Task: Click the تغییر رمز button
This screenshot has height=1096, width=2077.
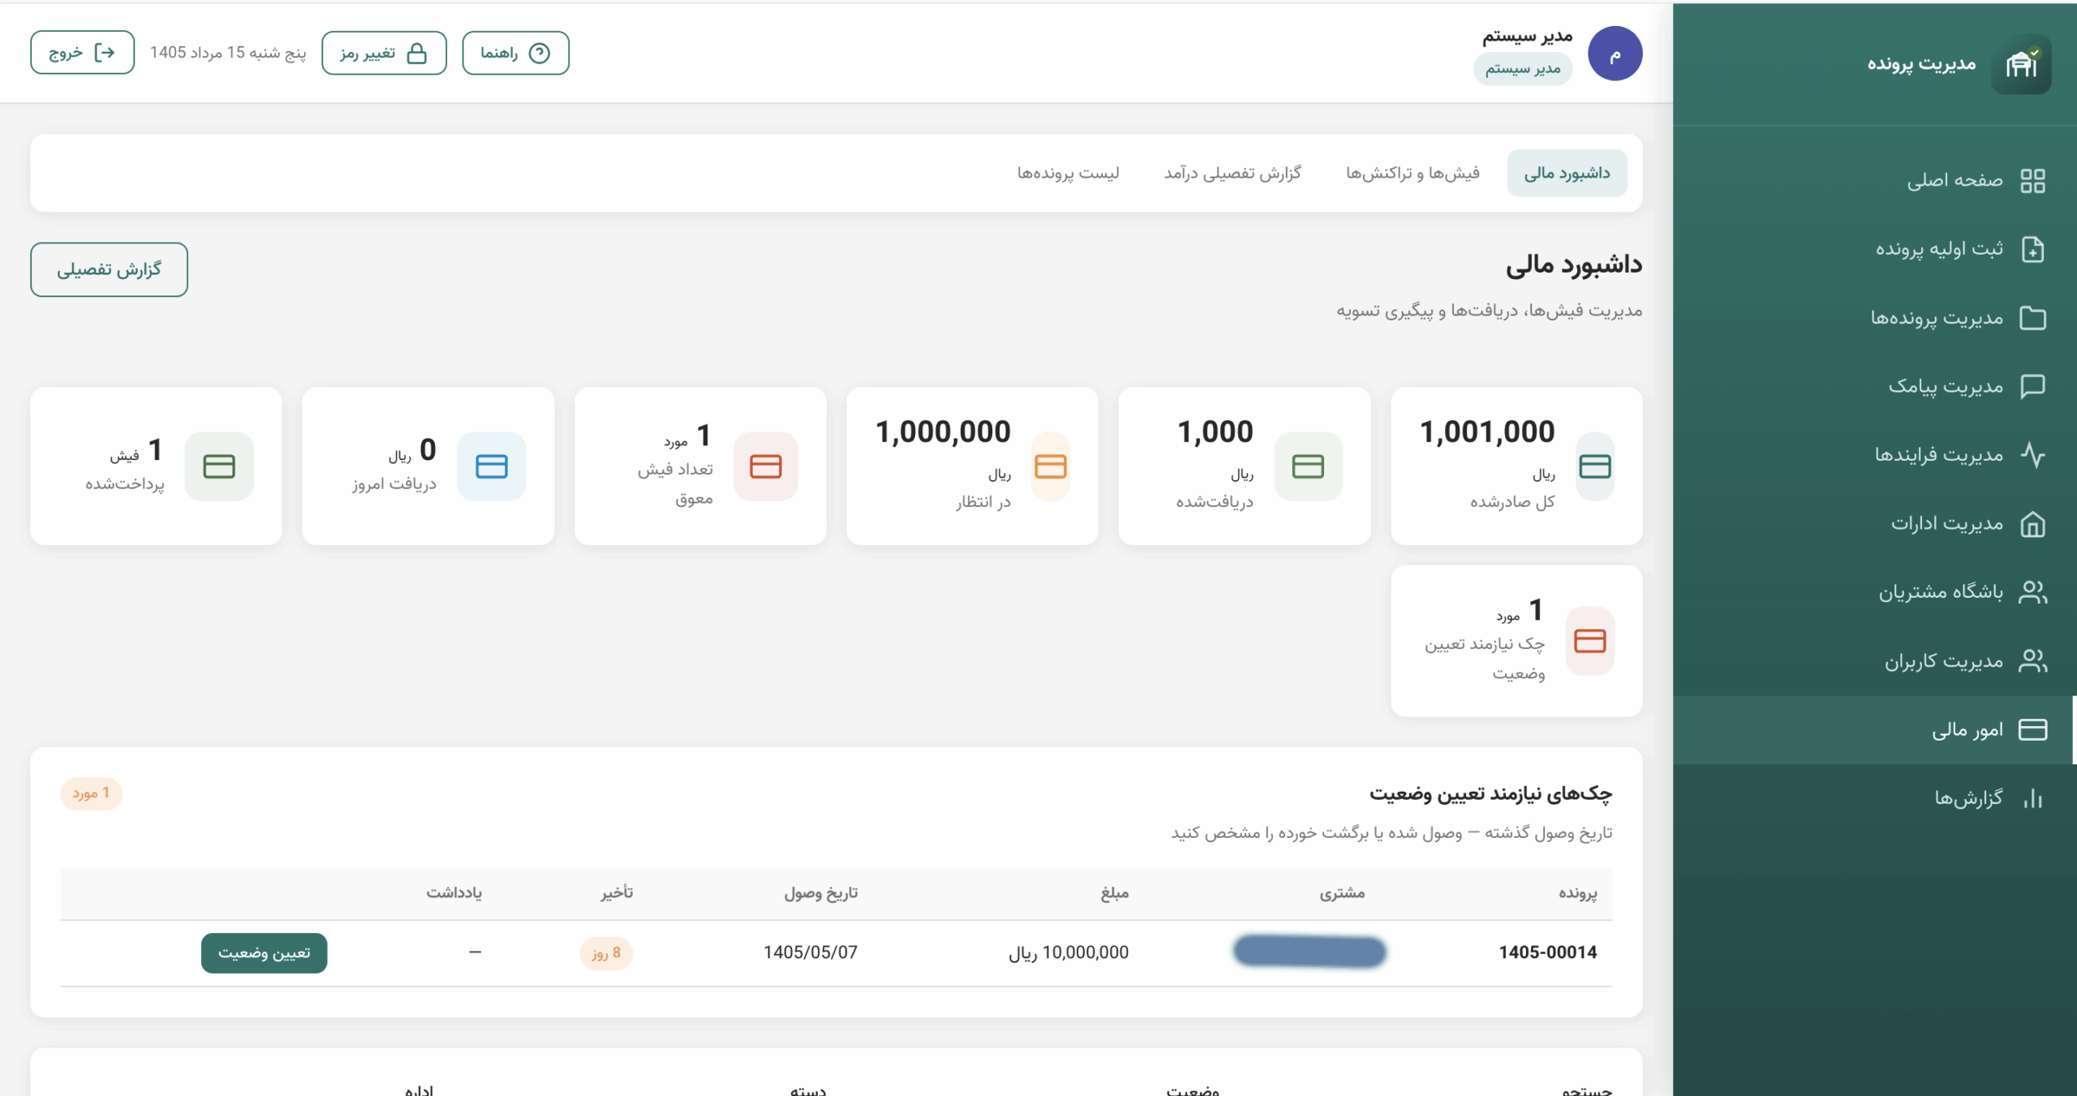Action: tap(384, 53)
